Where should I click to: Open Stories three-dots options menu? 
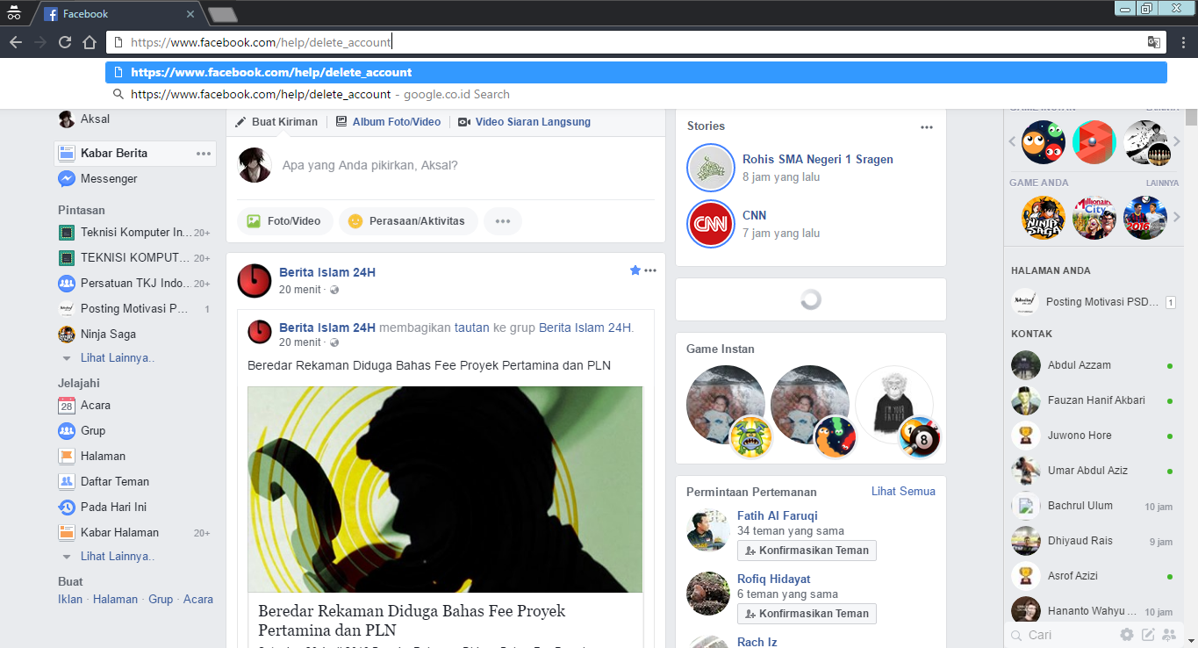927,127
